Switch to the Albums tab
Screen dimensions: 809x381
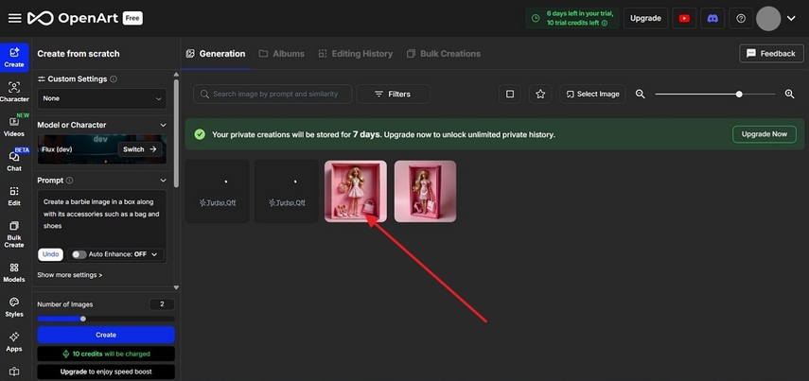point(282,54)
